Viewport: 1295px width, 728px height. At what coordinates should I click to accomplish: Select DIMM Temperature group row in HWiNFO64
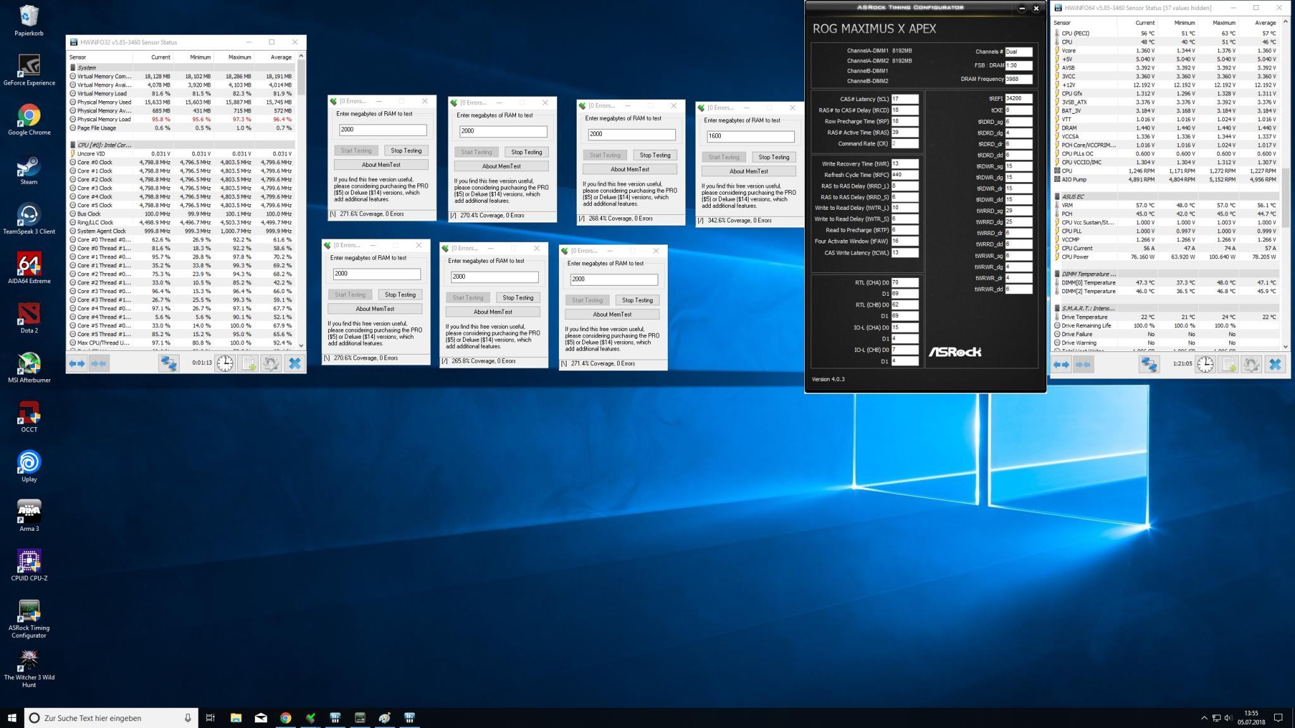click(1166, 274)
